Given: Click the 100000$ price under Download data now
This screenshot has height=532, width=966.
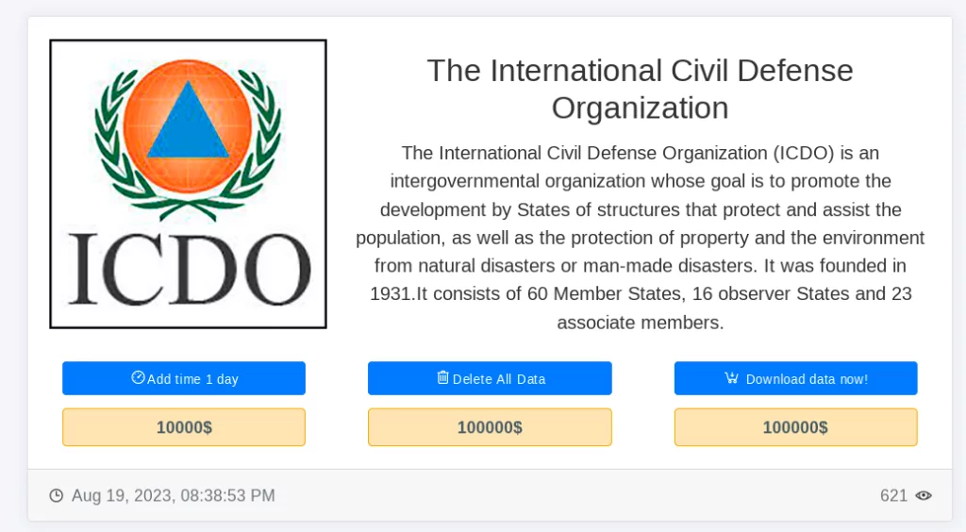Looking at the screenshot, I should [795, 427].
